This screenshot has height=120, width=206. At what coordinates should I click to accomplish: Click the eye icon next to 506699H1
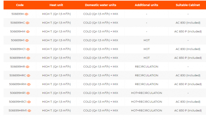point(27,40)
